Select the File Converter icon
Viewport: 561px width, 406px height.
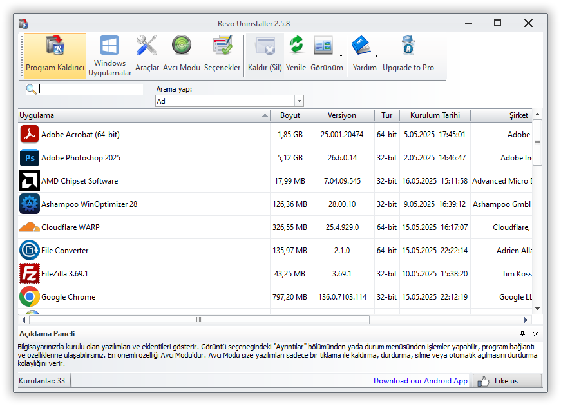pyautogui.click(x=30, y=250)
